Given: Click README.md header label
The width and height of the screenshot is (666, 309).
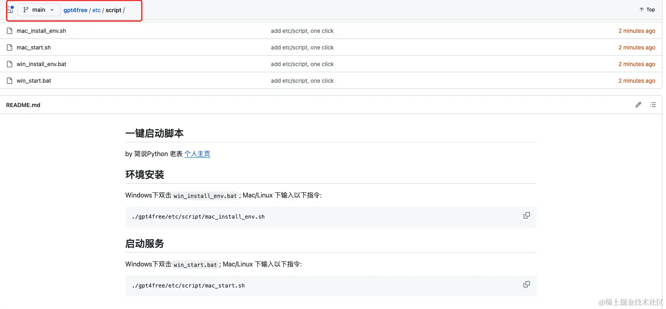Looking at the screenshot, I should [x=23, y=105].
